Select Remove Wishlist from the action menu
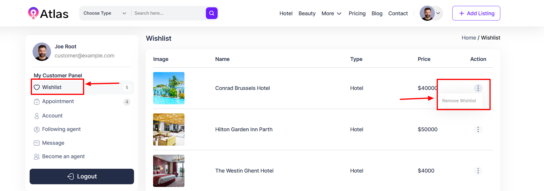The width and height of the screenshot is (544, 191). (459, 101)
